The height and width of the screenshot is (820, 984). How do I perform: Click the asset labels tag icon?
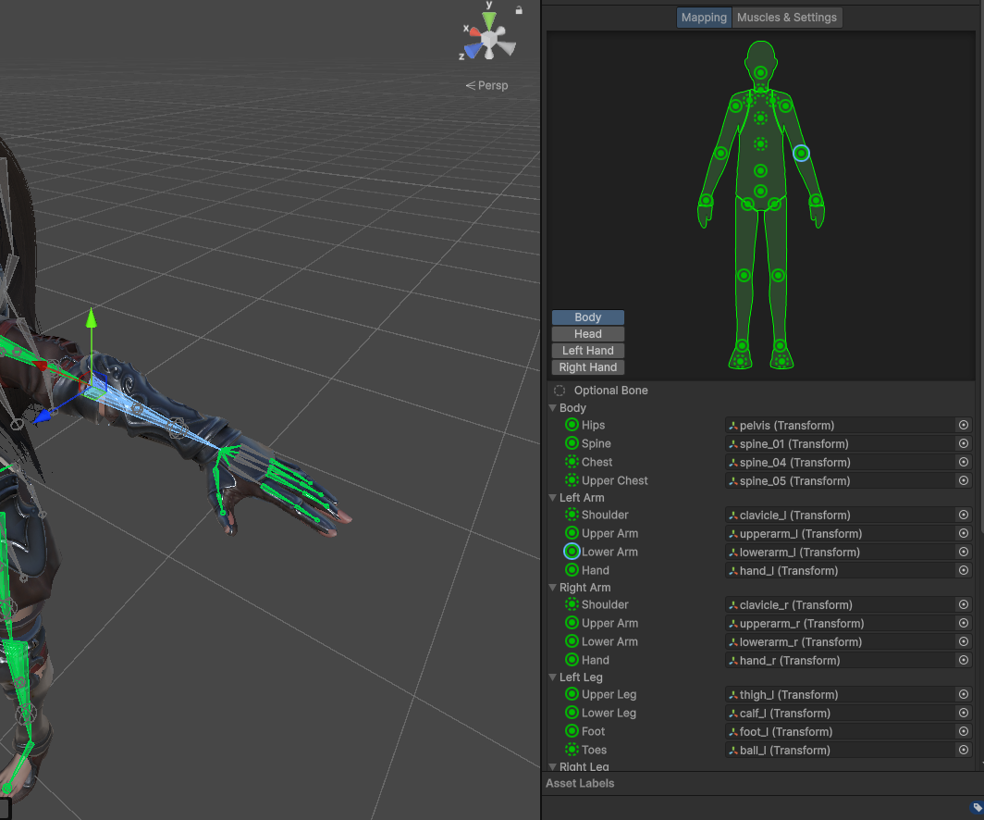coord(976,807)
